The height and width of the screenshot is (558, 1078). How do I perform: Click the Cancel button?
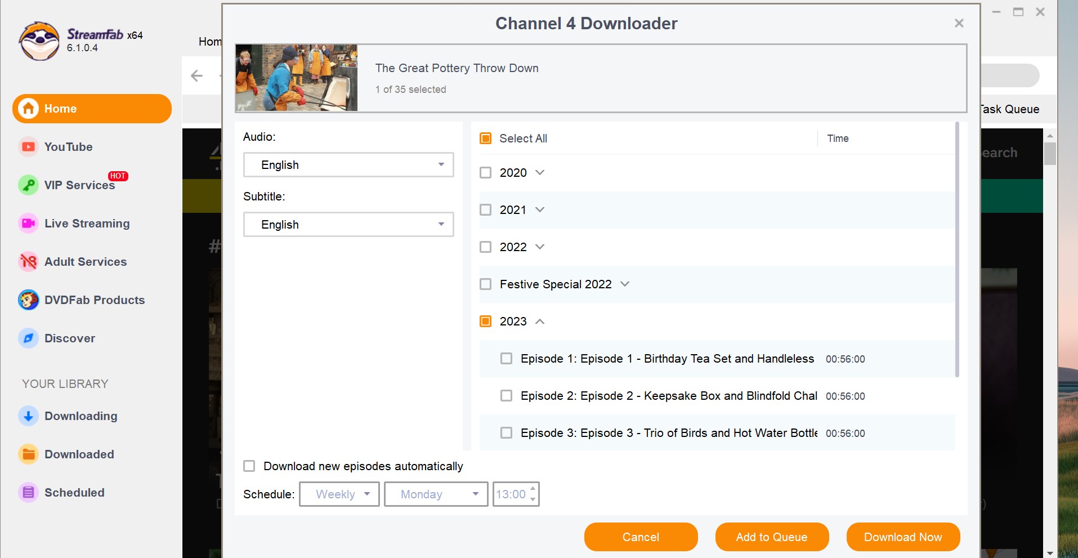641,537
